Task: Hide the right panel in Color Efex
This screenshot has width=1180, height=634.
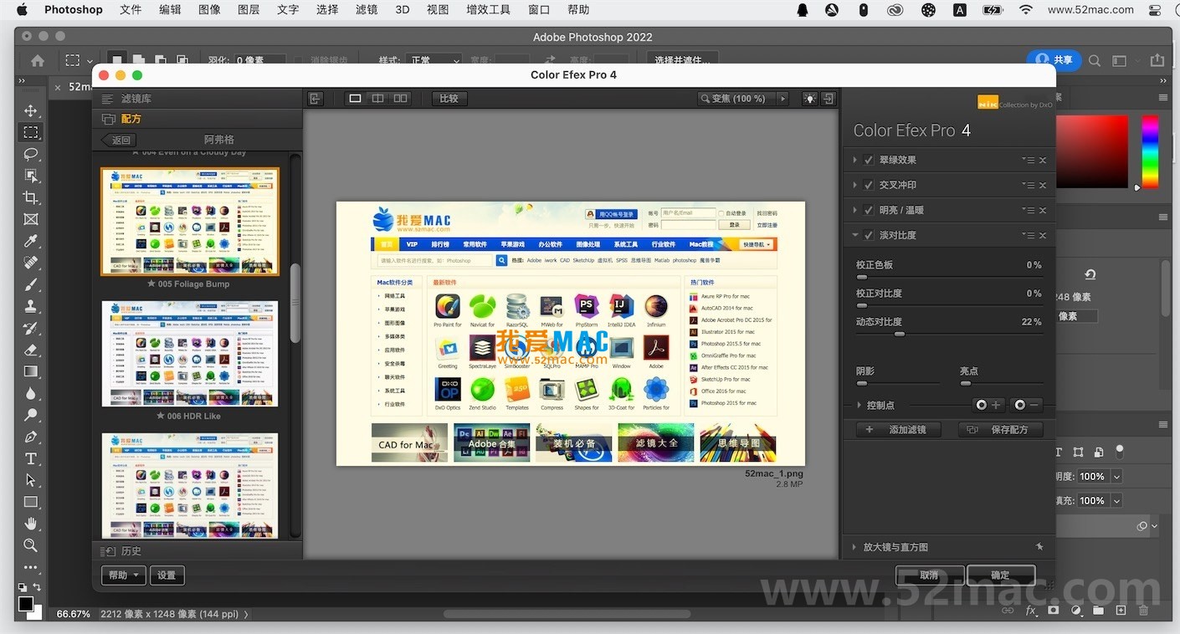Action: click(828, 99)
